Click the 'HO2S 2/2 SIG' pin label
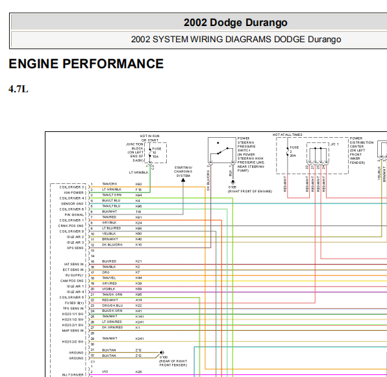The width and height of the screenshot is (387, 377). click(73, 342)
